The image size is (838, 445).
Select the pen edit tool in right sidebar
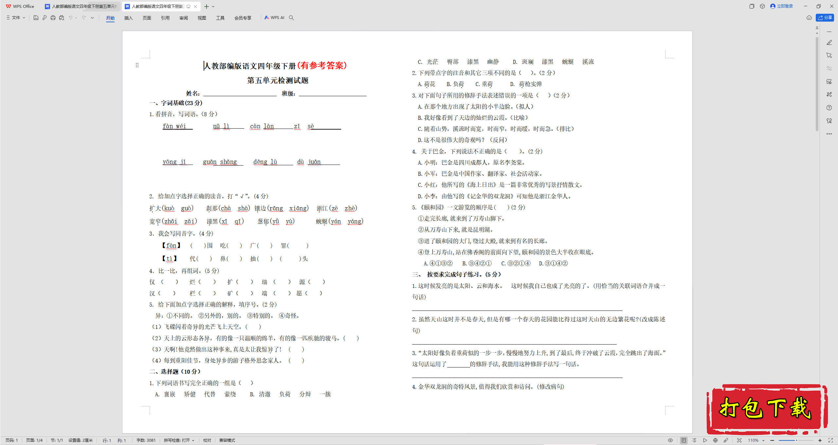tap(829, 43)
